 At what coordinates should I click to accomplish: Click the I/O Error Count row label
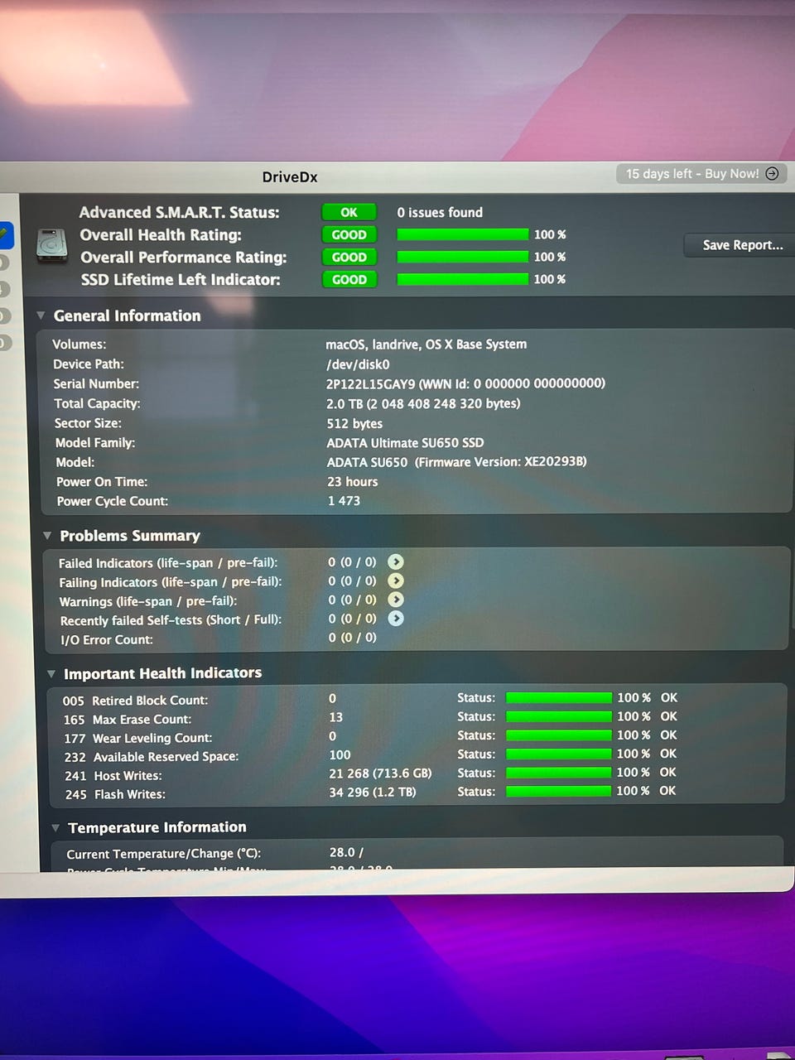(x=106, y=640)
